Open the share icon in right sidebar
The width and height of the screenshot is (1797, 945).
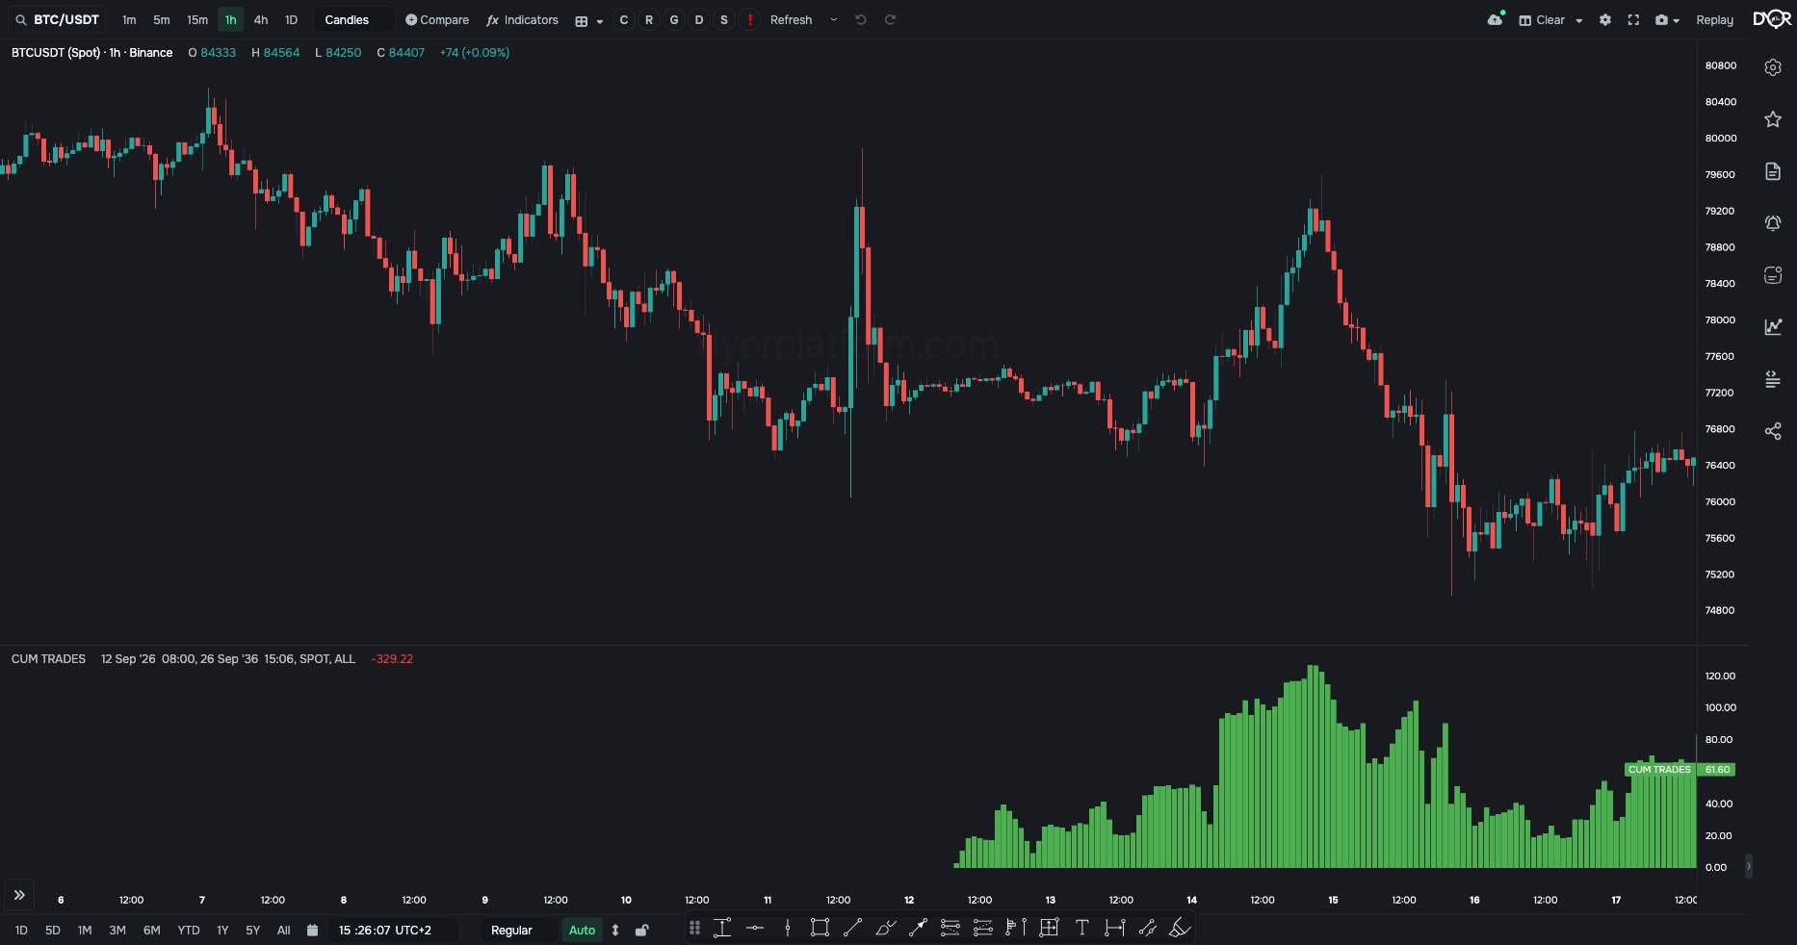pyautogui.click(x=1773, y=431)
